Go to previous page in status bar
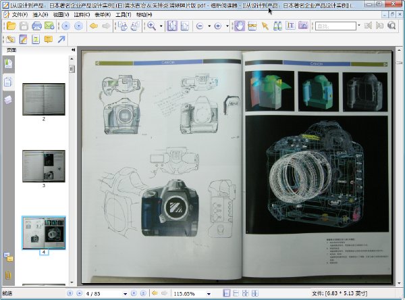The image size is (405, 300). click(x=80, y=293)
